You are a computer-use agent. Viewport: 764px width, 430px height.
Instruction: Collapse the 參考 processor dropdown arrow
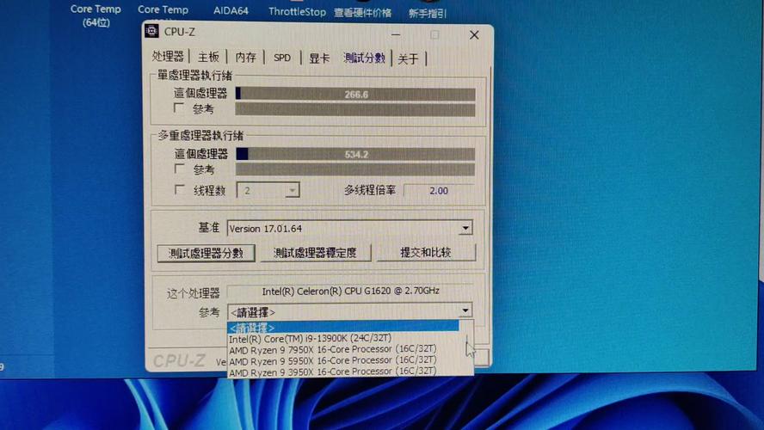pos(465,310)
